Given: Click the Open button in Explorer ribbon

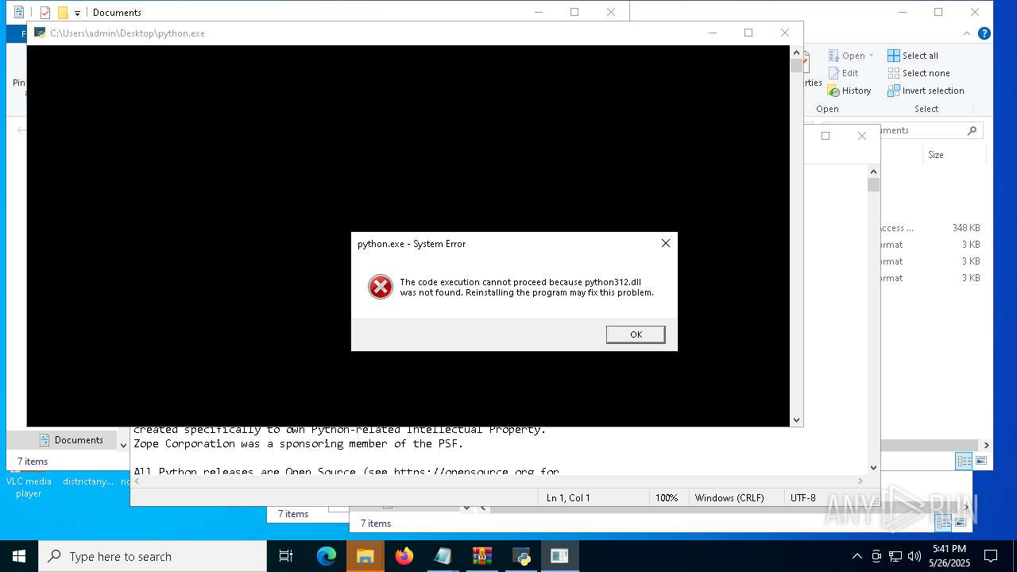Looking at the screenshot, I should click(846, 56).
